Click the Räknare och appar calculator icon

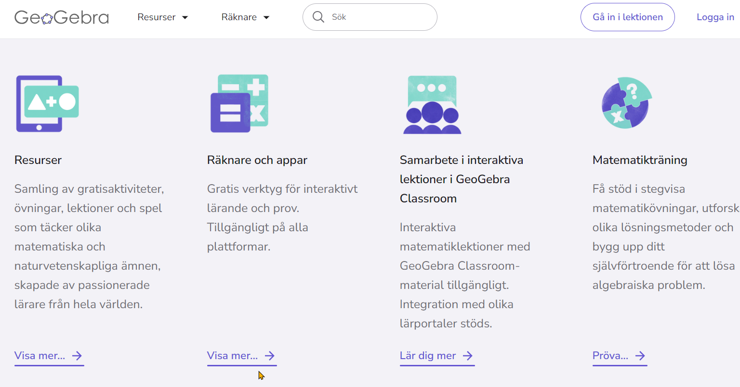[239, 103]
